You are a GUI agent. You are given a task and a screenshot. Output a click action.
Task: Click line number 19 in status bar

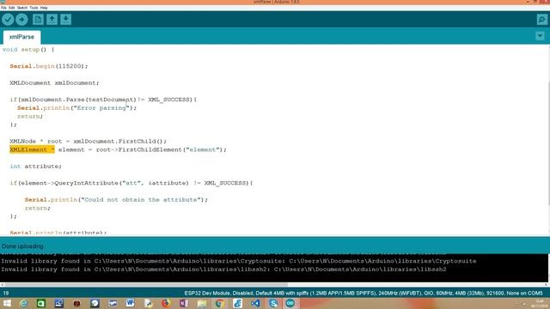(6, 293)
